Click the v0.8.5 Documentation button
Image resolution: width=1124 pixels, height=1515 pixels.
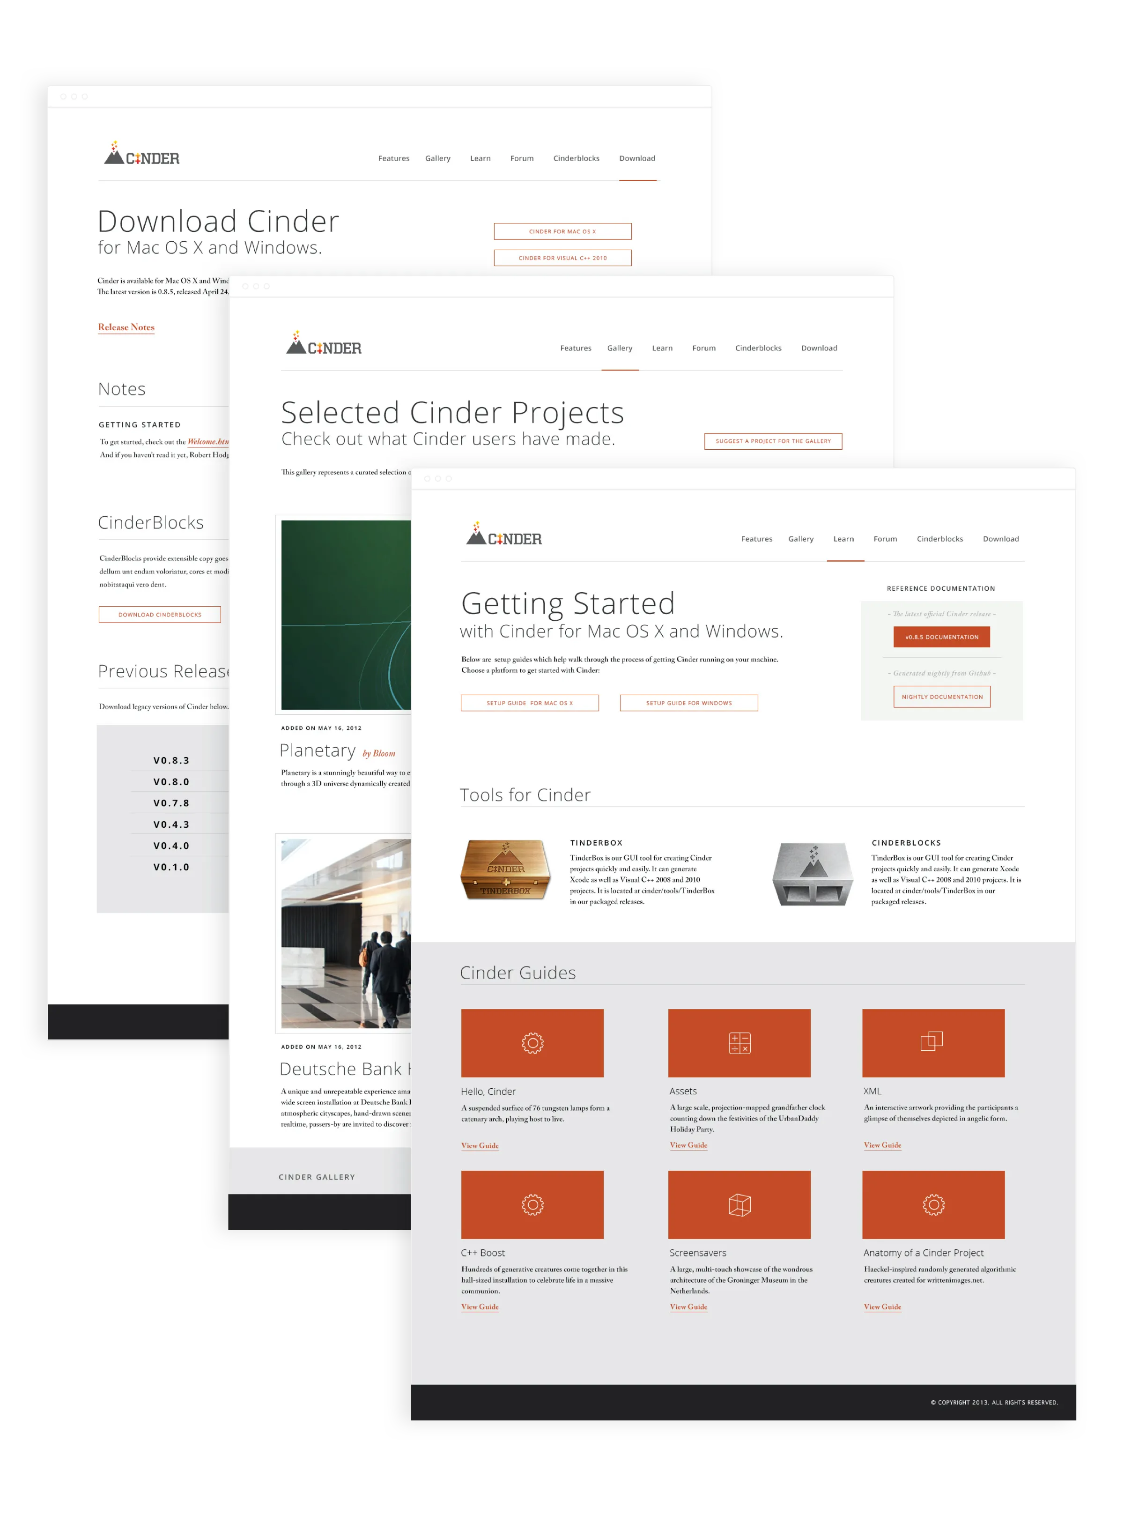pos(942,637)
